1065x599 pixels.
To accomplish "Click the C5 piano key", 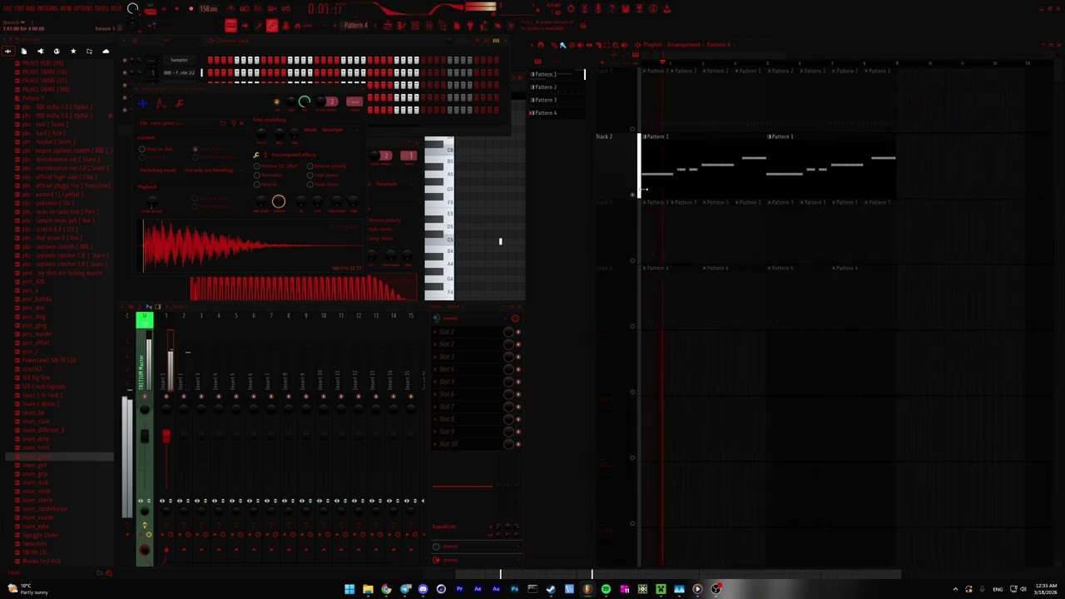I will click(438, 240).
